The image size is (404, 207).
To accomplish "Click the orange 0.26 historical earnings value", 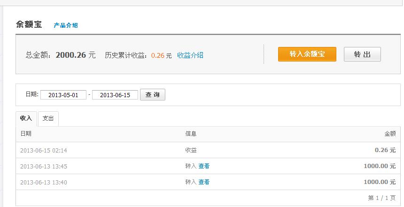I will pos(158,55).
